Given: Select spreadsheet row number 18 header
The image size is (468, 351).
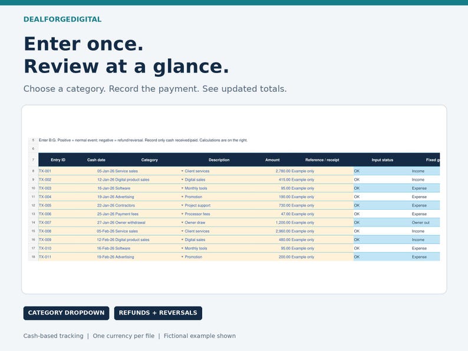Looking at the screenshot, I should 33,257.
